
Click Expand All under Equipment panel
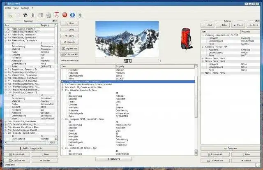click(17, 154)
